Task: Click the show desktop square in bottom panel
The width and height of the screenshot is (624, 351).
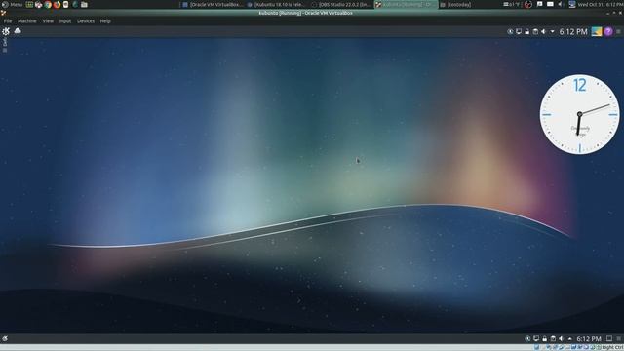Action: (608, 338)
